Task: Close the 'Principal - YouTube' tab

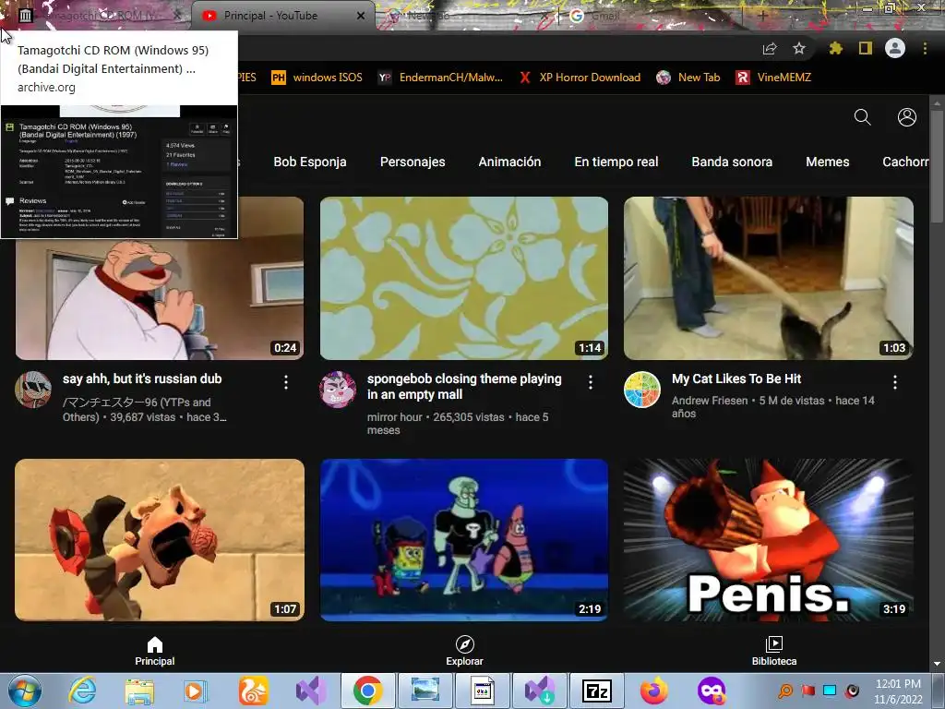Action: tap(361, 16)
